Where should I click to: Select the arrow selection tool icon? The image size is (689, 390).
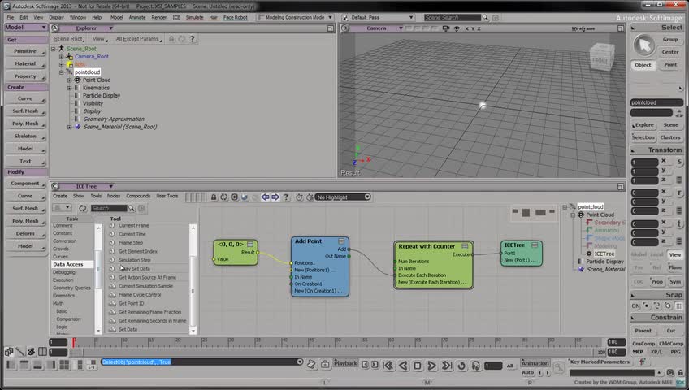[x=645, y=45]
